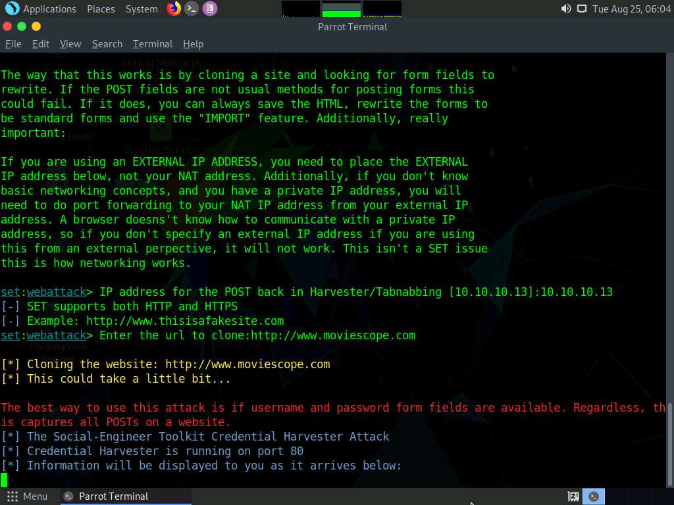
Task: Click the entered IP "10.10.10.13" after the colon
Action: [577, 292]
